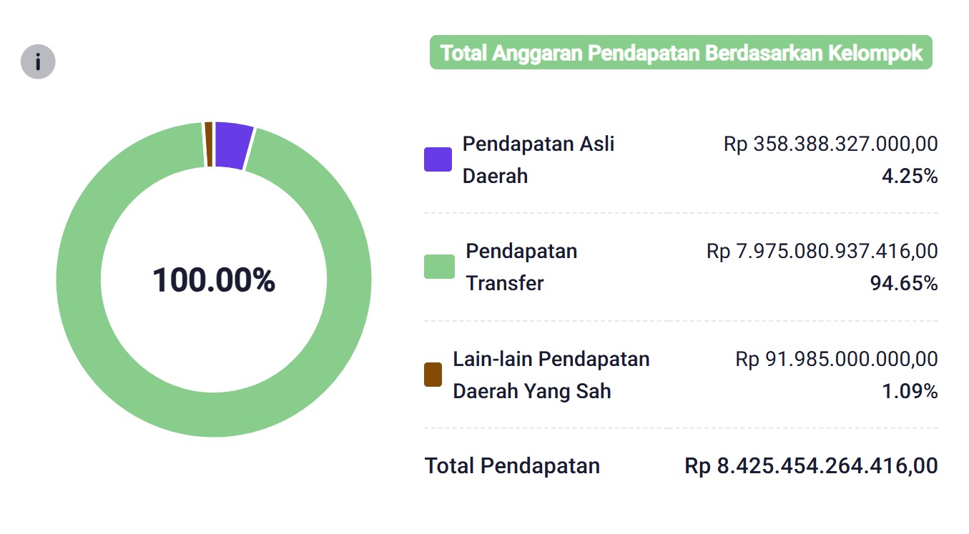This screenshot has width=969, height=534.
Task: Click the purple segment of the donut chart
Action: click(233, 145)
